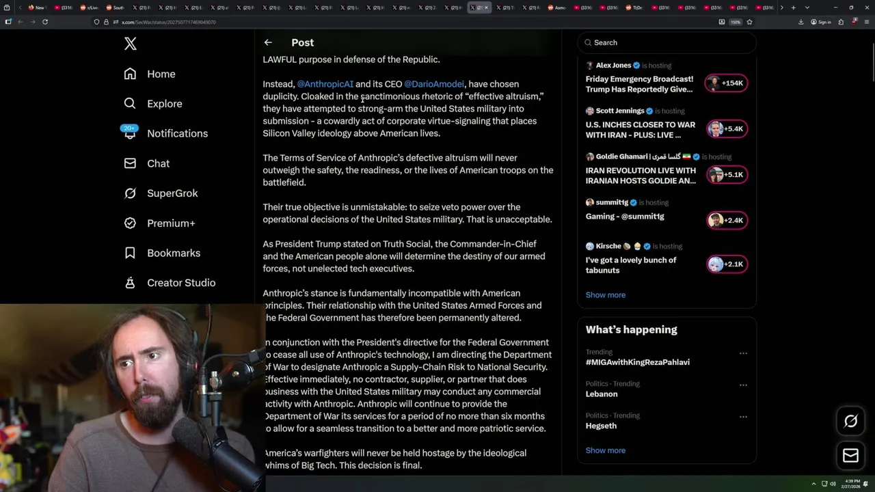Open lovely bunch of tabunuts space title
Screen dimensions: 875x492
(x=631, y=265)
